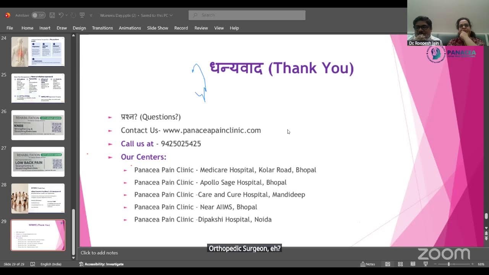489x275 pixels.
Task: Click the Next Slide double-arrow button
Action: tap(486, 238)
